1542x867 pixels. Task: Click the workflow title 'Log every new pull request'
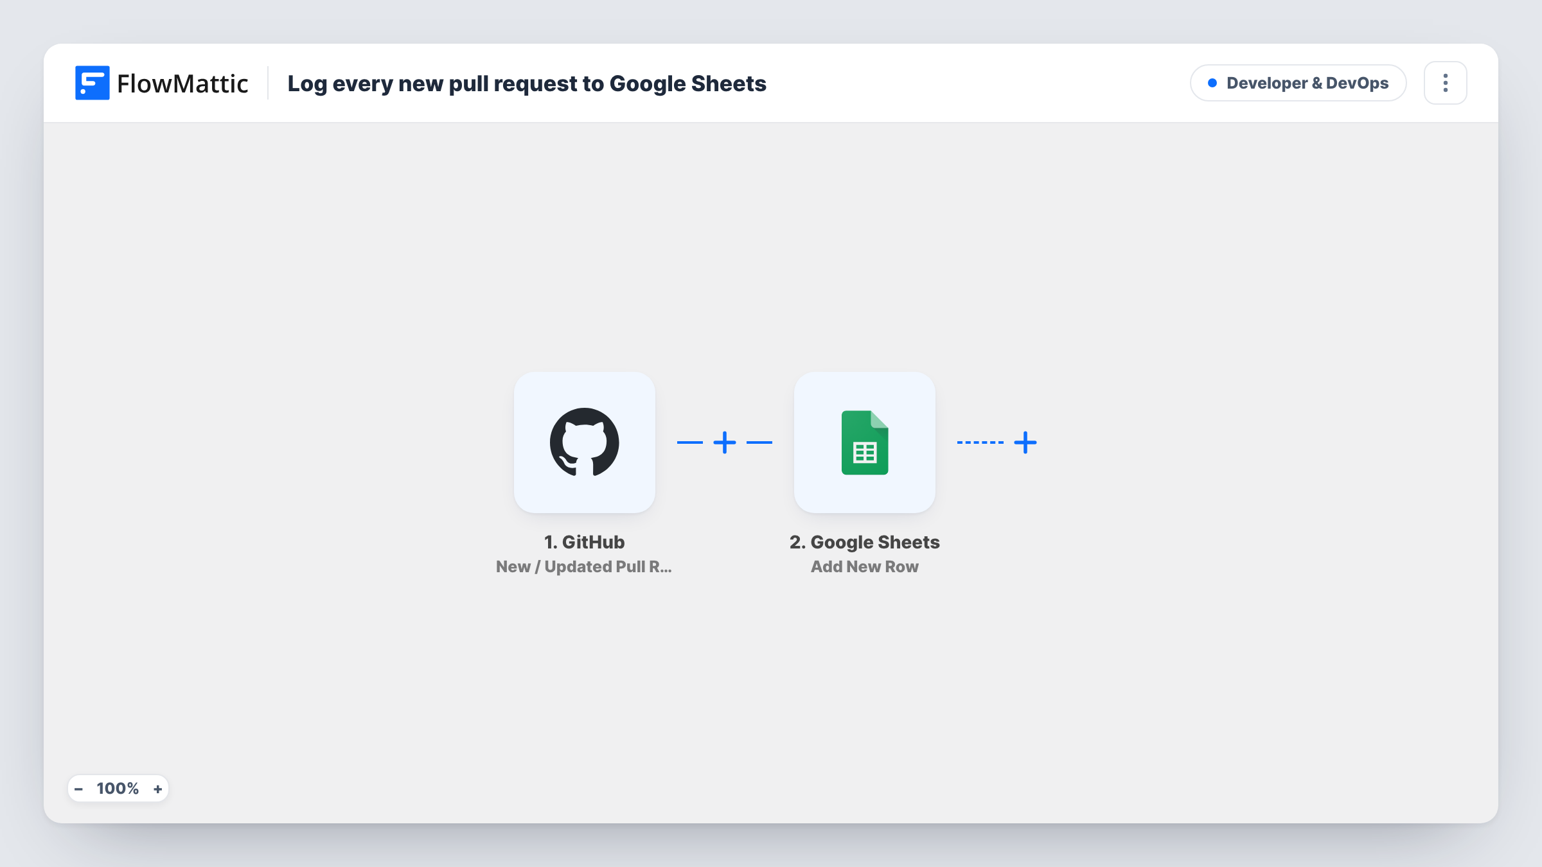coord(527,83)
